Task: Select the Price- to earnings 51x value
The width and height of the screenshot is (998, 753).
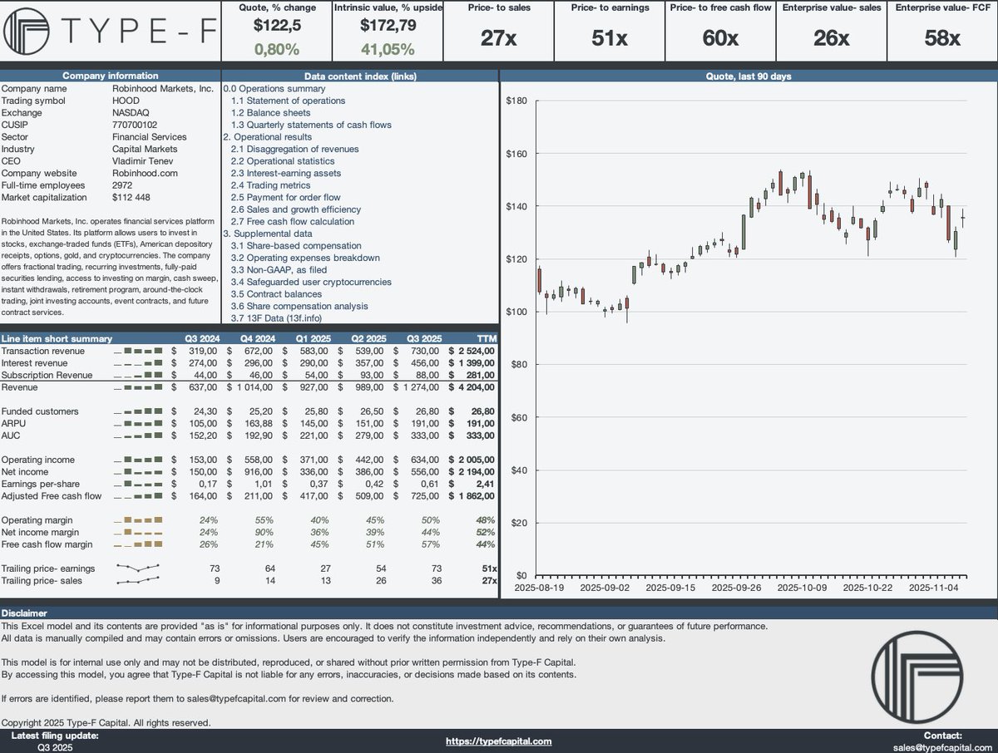Action: [x=610, y=38]
